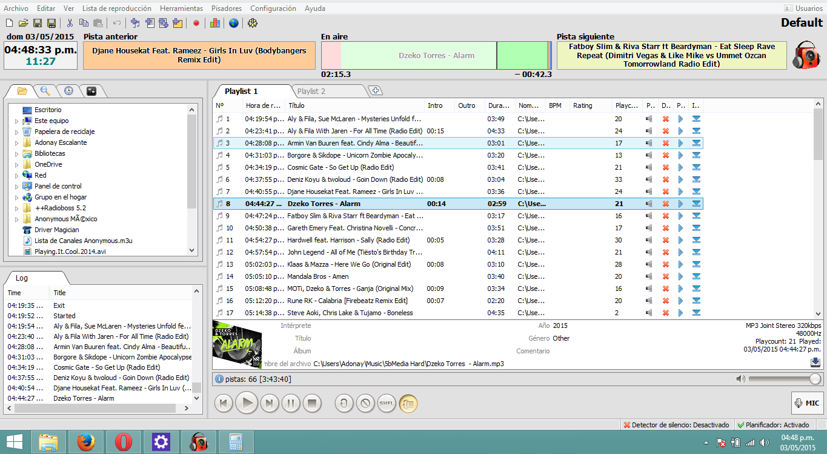Cut selected track with the scissors icon

coord(70,23)
